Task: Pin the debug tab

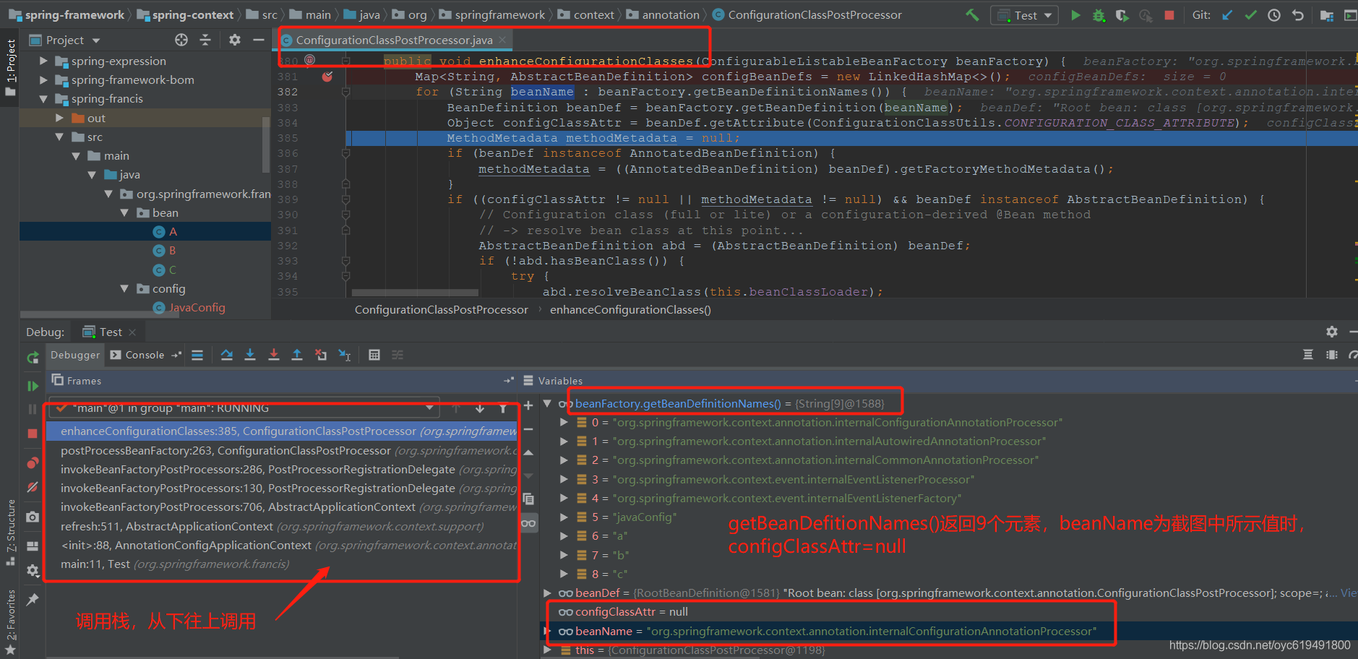Action: (33, 599)
